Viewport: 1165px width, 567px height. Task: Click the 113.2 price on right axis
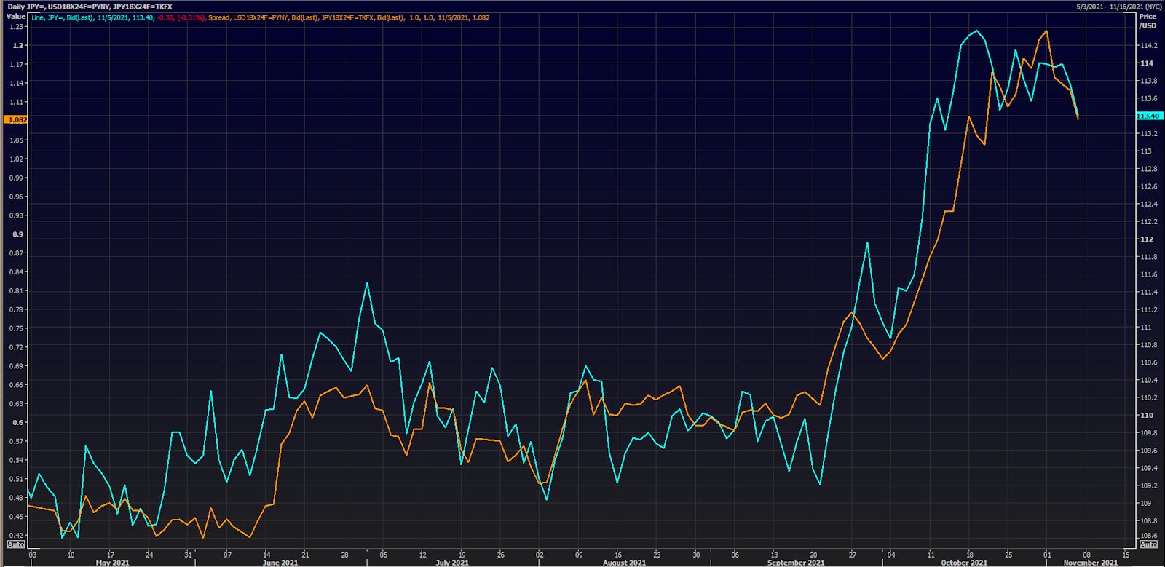1149,134
